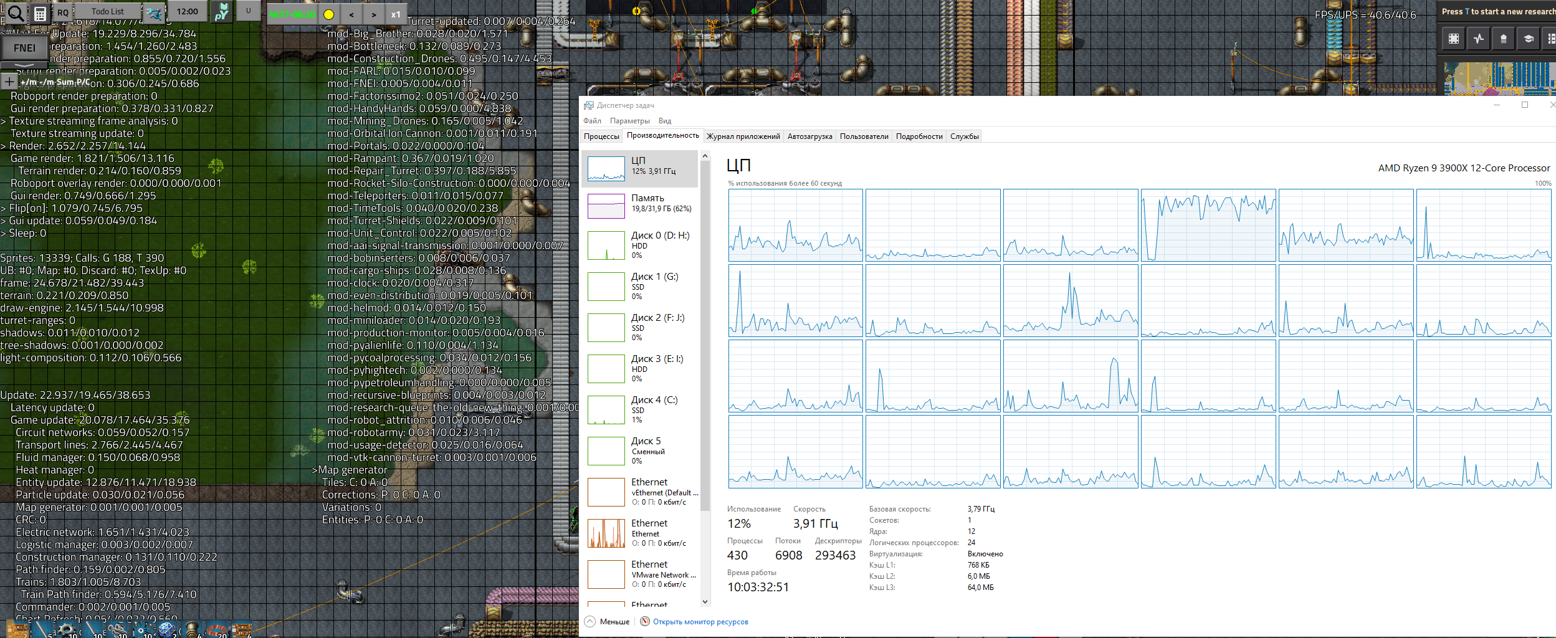Viewport: 1556px width, 638px height.
Task: Click Открыть монитор ресурсов link
Action: (700, 621)
